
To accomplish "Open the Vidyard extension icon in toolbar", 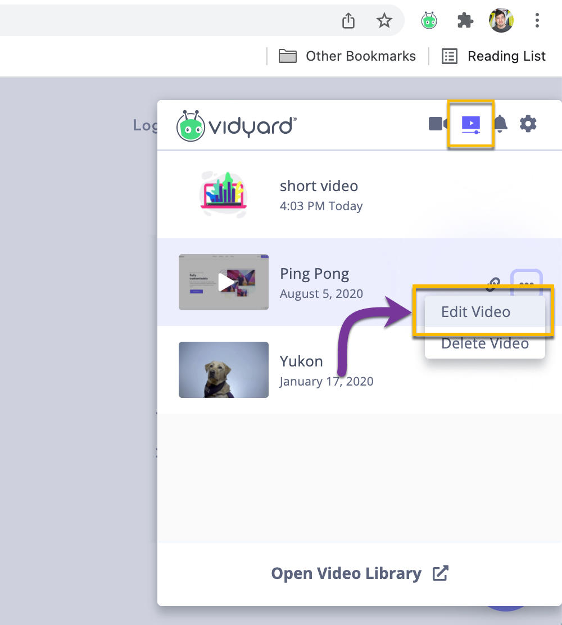I will [x=429, y=20].
